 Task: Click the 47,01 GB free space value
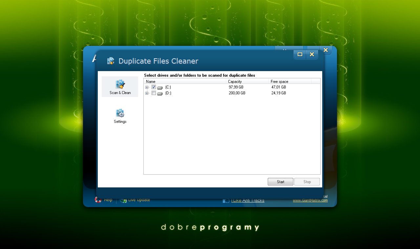279,87
